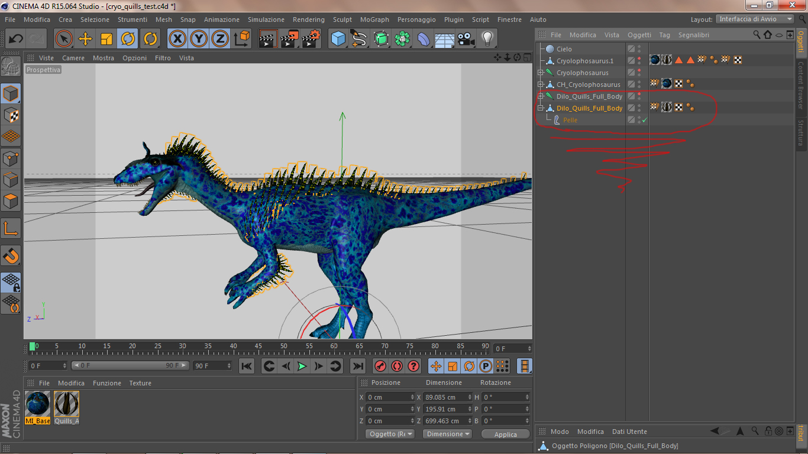
Task: Toggle Y axis lock
Action: (199, 39)
